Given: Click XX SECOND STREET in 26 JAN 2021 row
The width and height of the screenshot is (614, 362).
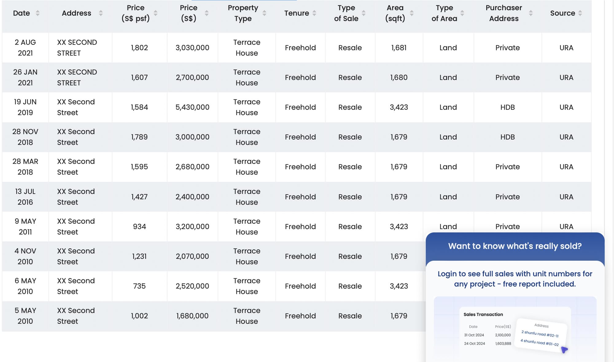Looking at the screenshot, I should [x=77, y=77].
